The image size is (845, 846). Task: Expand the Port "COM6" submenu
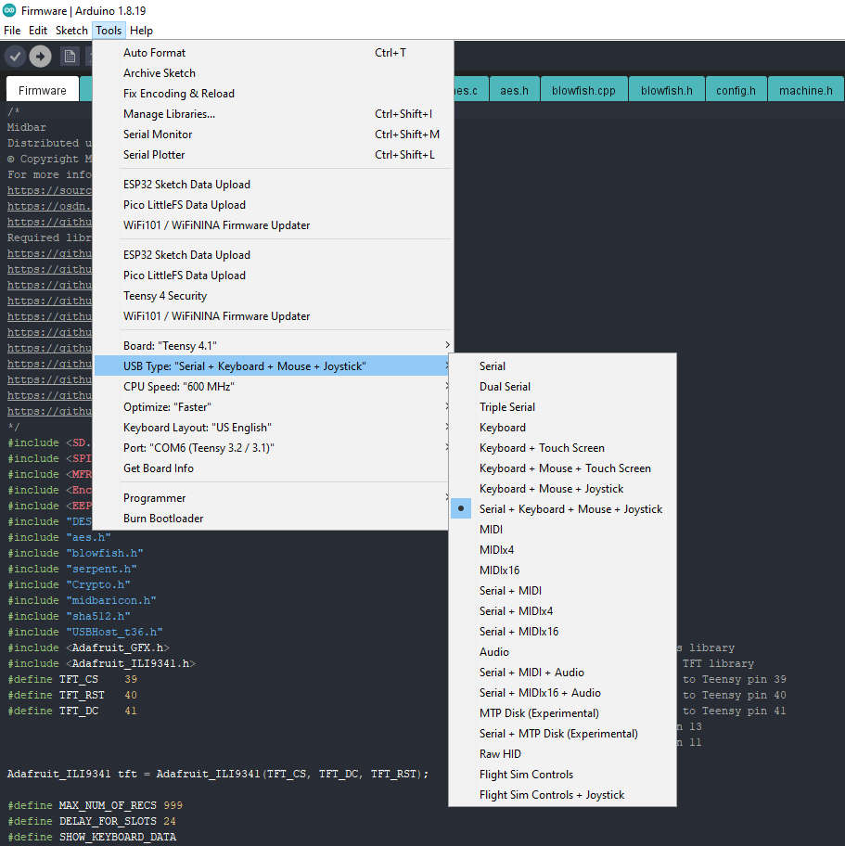point(273,448)
